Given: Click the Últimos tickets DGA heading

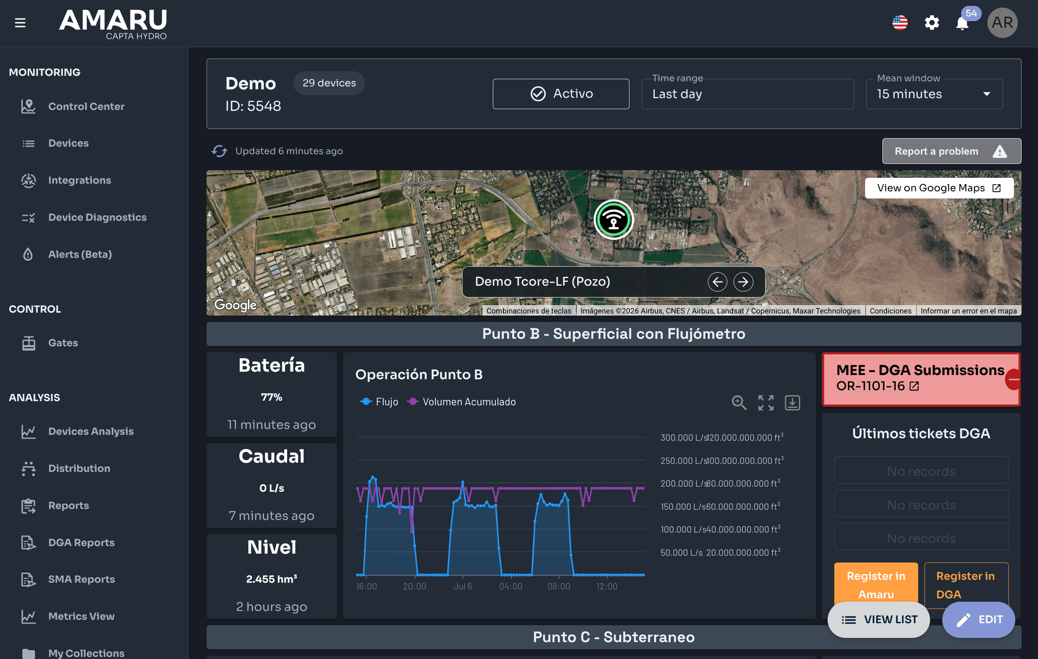Looking at the screenshot, I should point(921,433).
